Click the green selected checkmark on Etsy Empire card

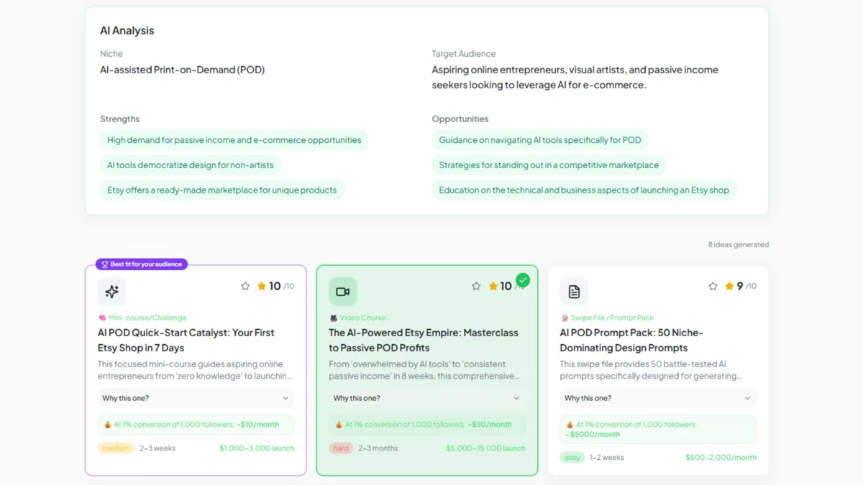point(523,280)
